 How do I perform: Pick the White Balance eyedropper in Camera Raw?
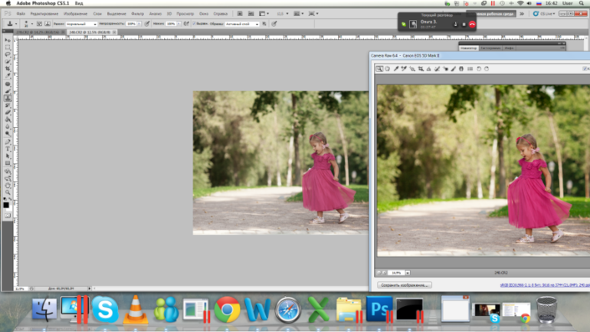click(x=395, y=69)
